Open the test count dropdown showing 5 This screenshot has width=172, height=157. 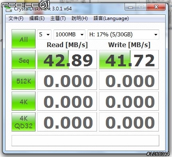point(44,35)
